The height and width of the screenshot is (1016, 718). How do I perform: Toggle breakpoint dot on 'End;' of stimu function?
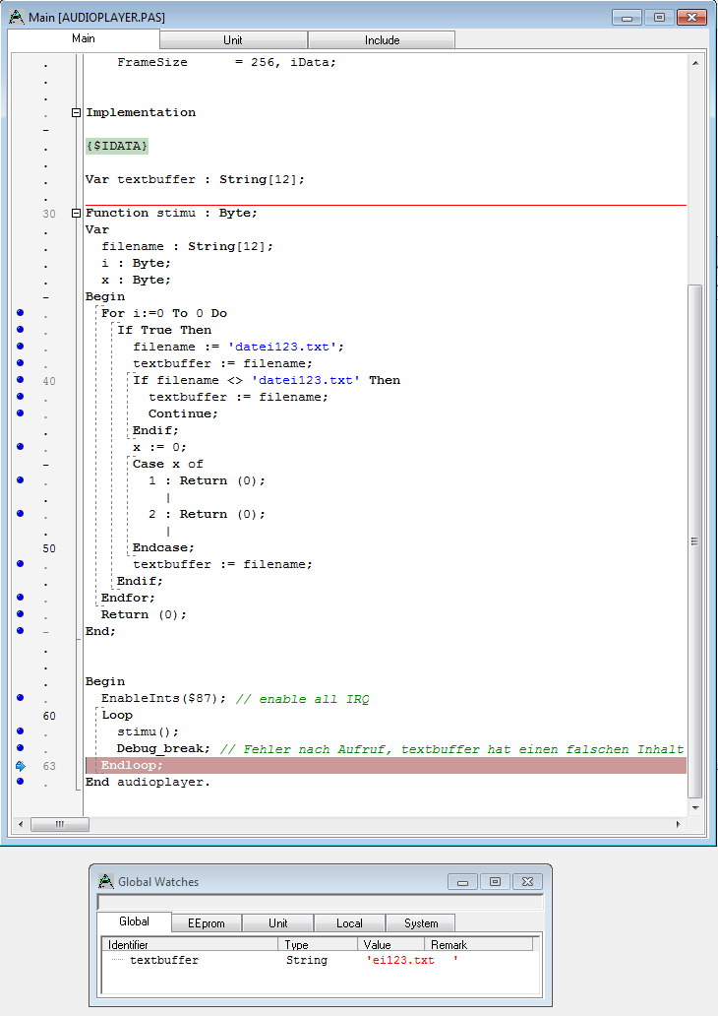click(x=20, y=631)
